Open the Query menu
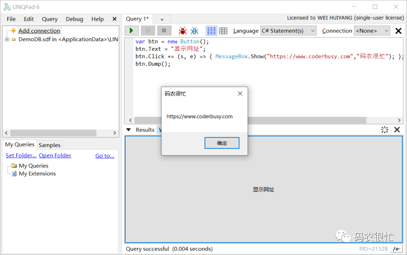Viewport: 407px width, 255px height. [50, 19]
